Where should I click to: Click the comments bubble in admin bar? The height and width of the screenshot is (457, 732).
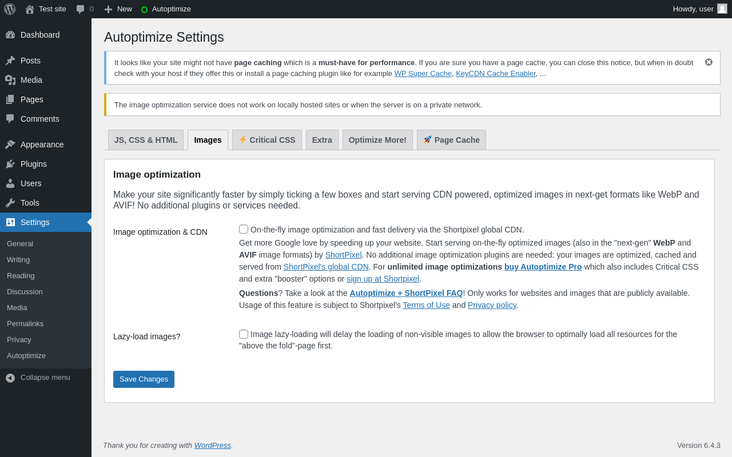coord(81,9)
